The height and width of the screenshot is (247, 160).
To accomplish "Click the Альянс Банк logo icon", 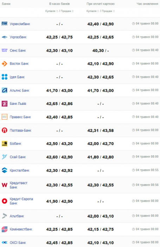I will 5,90.
